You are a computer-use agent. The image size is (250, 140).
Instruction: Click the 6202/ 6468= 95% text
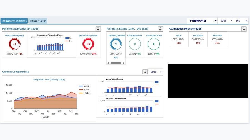click(88, 54)
